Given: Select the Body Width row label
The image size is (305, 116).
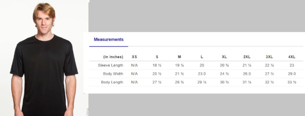Looking at the screenshot, I should [113, 74].
